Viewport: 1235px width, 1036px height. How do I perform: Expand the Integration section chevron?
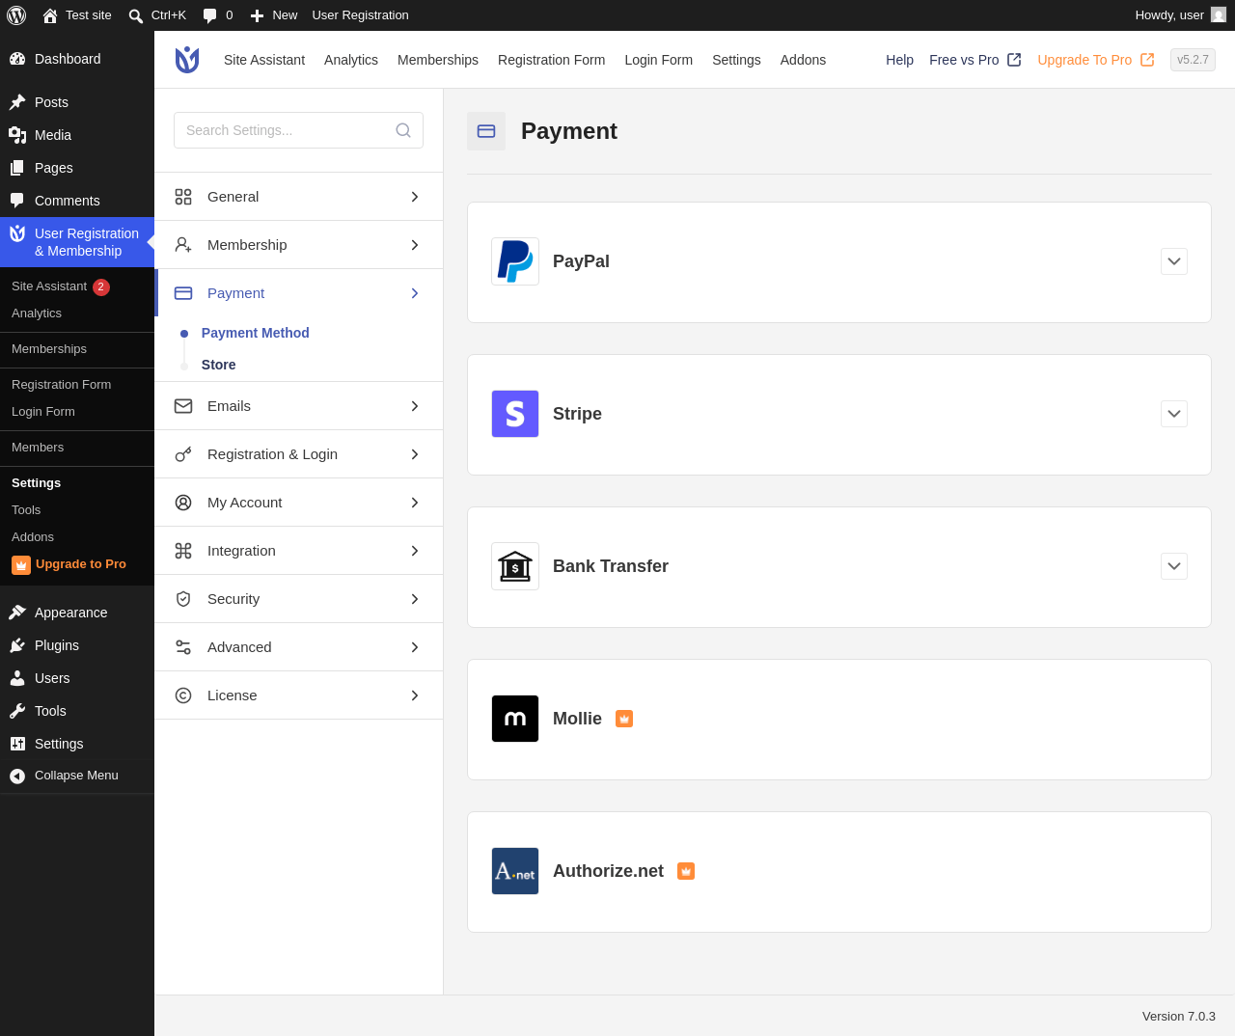pos(415,551)
